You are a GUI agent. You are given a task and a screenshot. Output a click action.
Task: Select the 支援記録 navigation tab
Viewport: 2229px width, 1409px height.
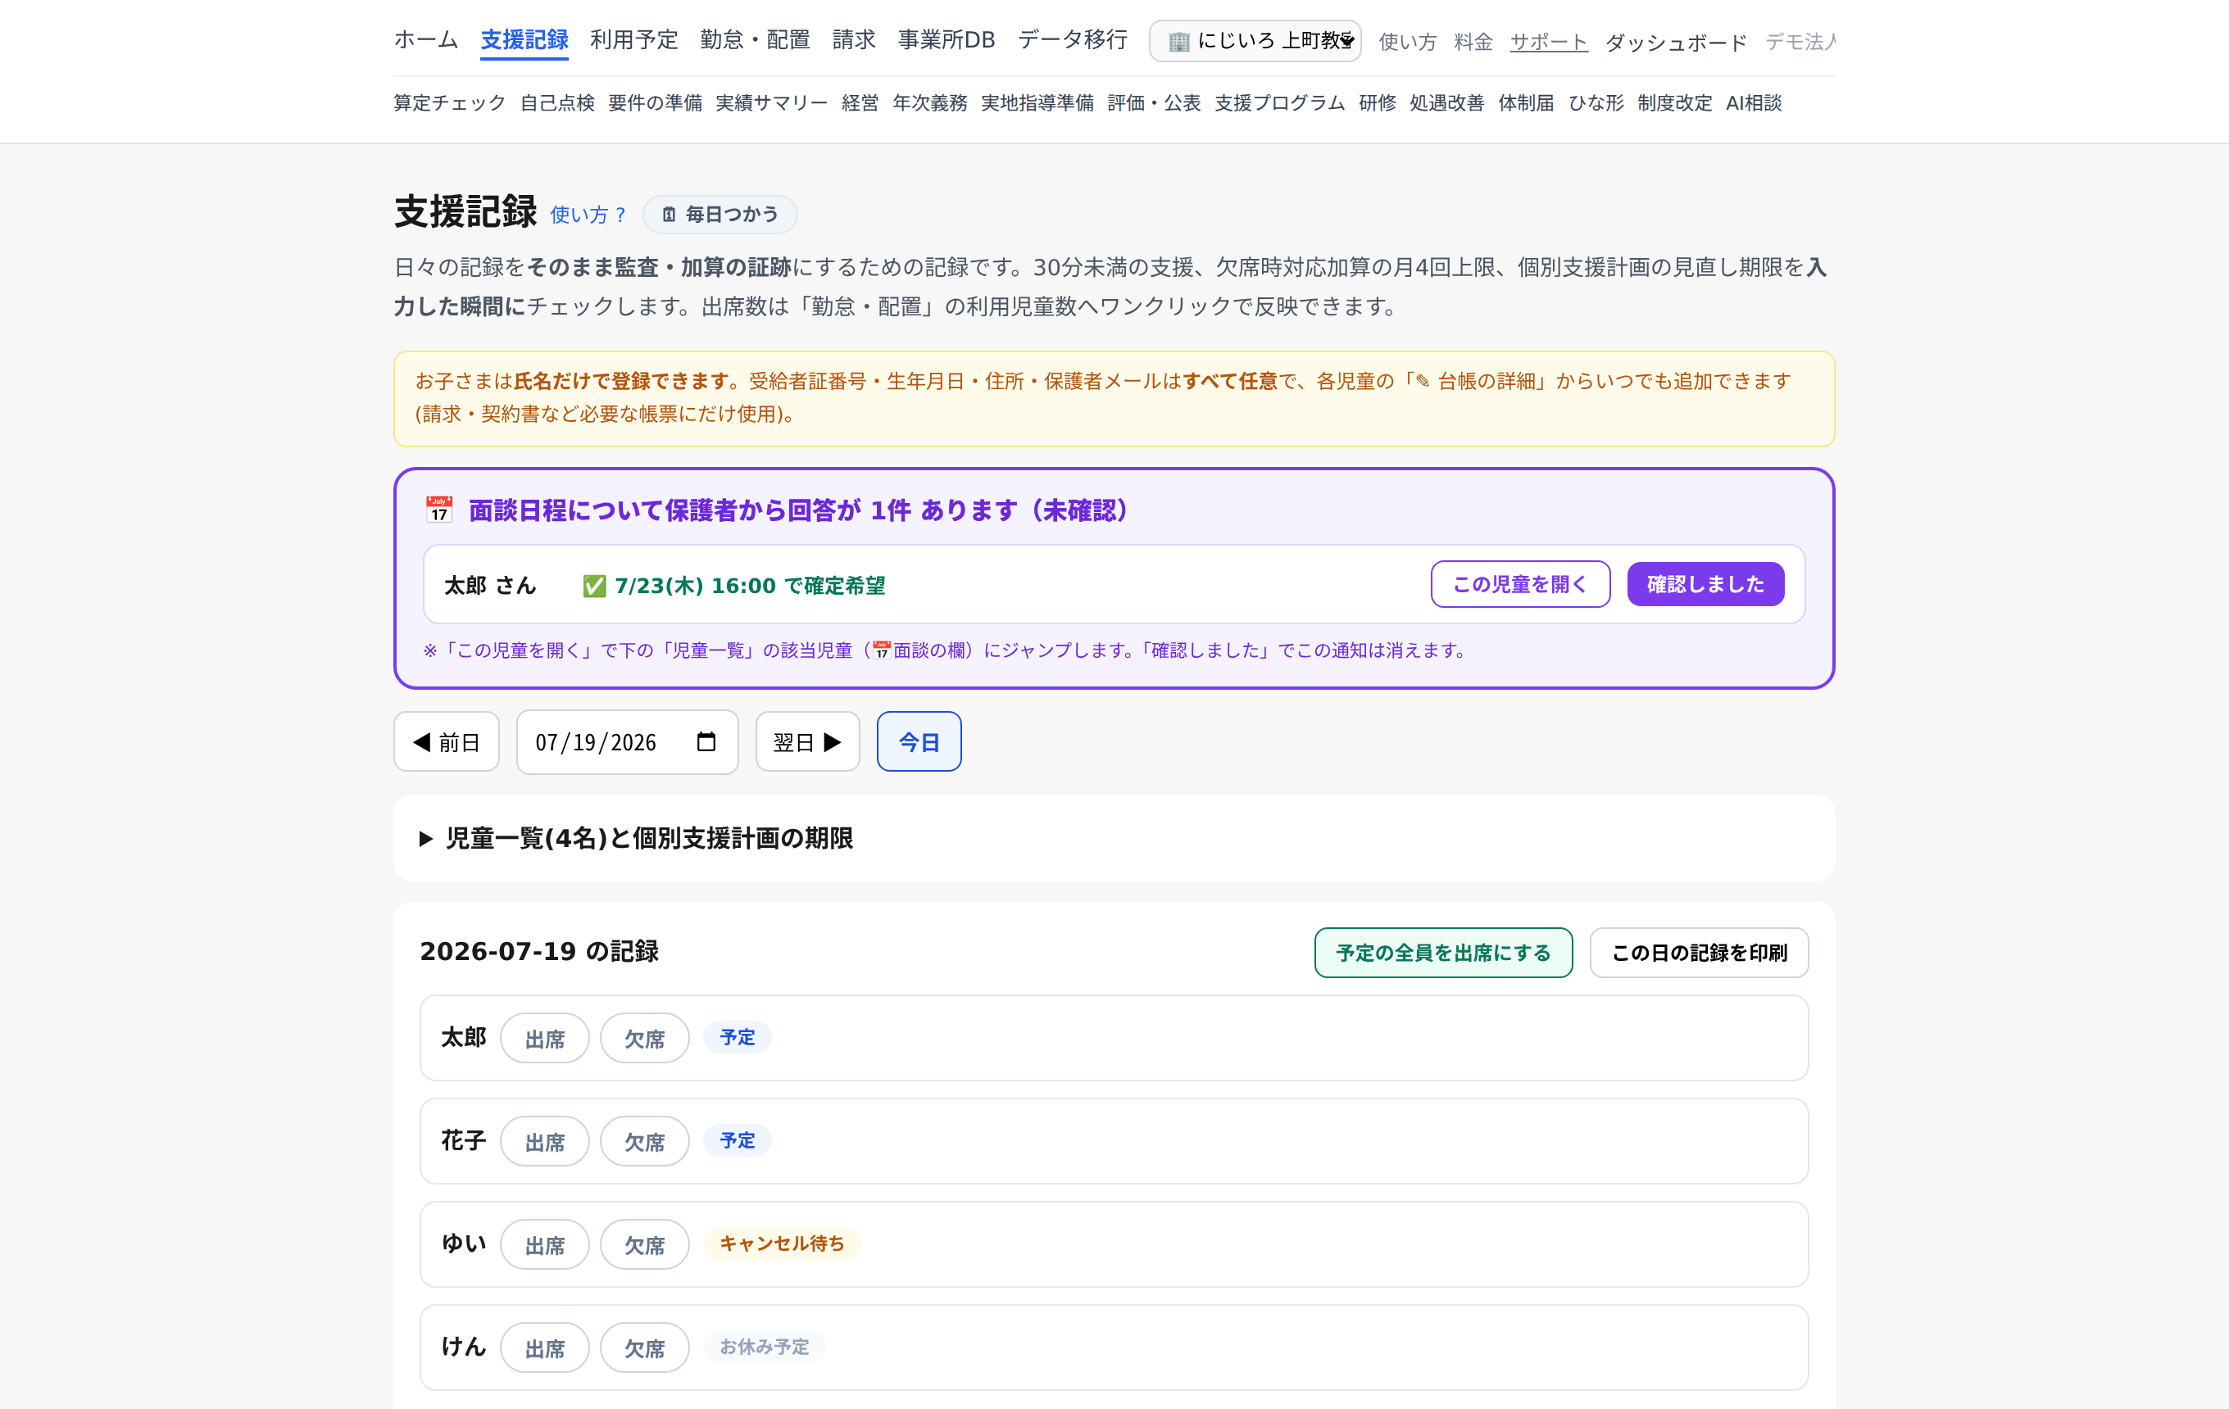point(524,40)
